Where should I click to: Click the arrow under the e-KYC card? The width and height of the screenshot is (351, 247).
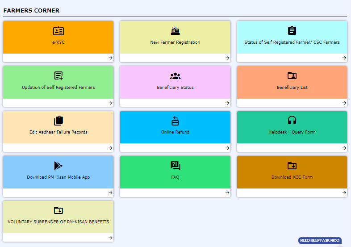click(110, 58)
